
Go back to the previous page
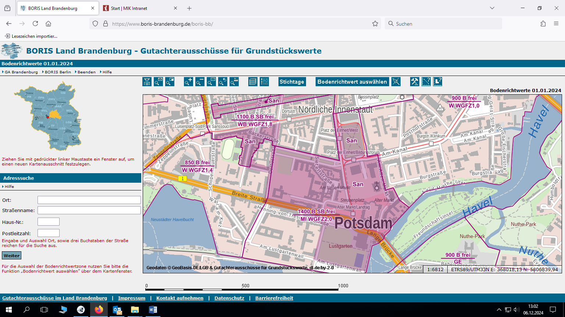click(x=9, y=23)
